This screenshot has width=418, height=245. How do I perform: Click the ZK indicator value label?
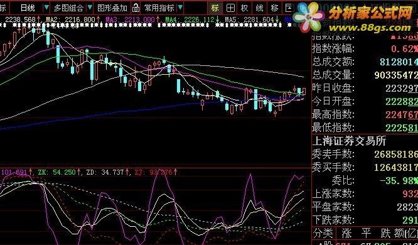57,172
